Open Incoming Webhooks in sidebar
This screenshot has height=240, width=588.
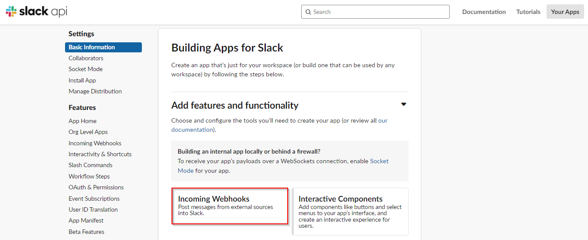(95, 143)
